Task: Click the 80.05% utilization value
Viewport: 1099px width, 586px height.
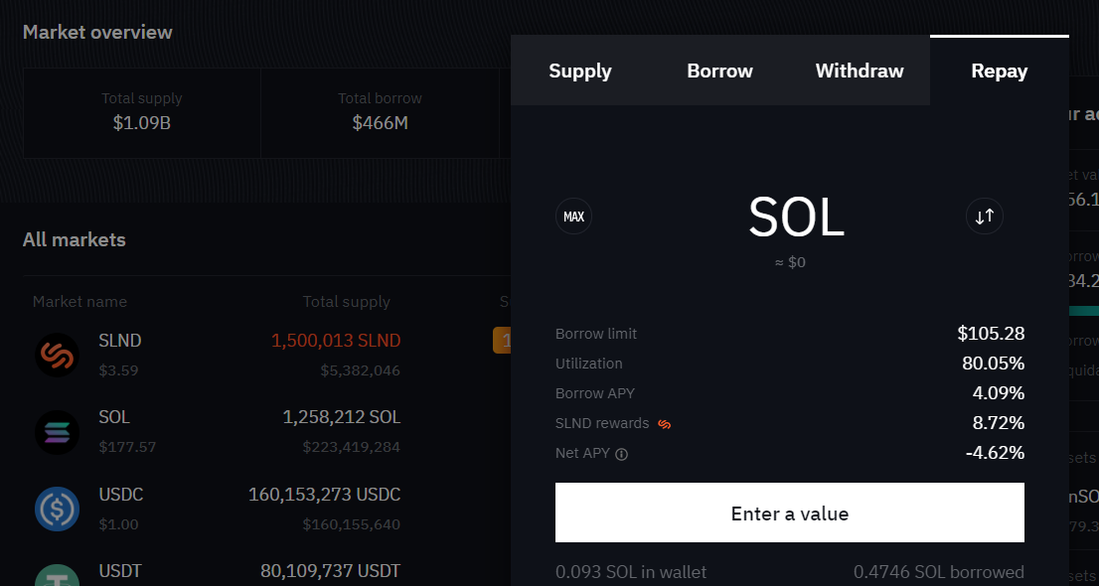Action: point(993,364)
